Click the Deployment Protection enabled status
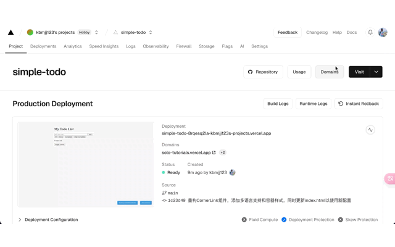Screen dimensions: 395x247 pyautogui.click(x=308, y=220)
